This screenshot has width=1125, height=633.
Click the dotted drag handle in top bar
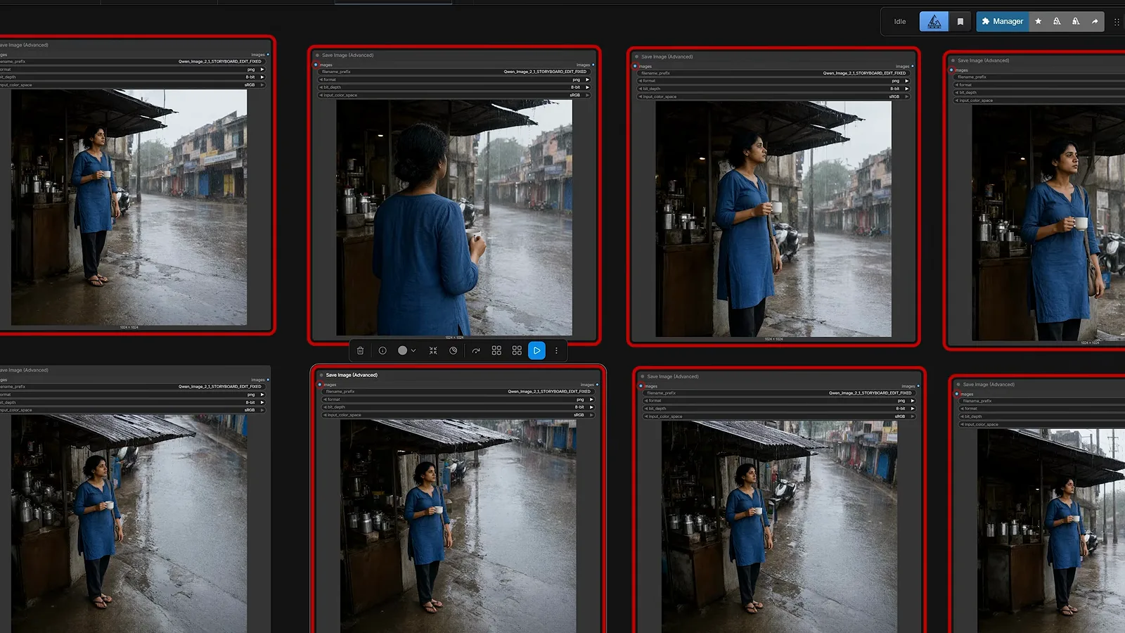pyautogui.click(x=1117, y=22)
